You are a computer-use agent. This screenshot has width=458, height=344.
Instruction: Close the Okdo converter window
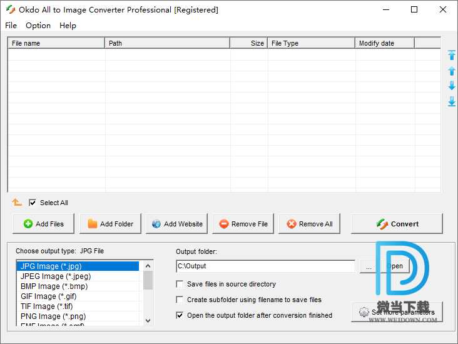tap(442, 9)
